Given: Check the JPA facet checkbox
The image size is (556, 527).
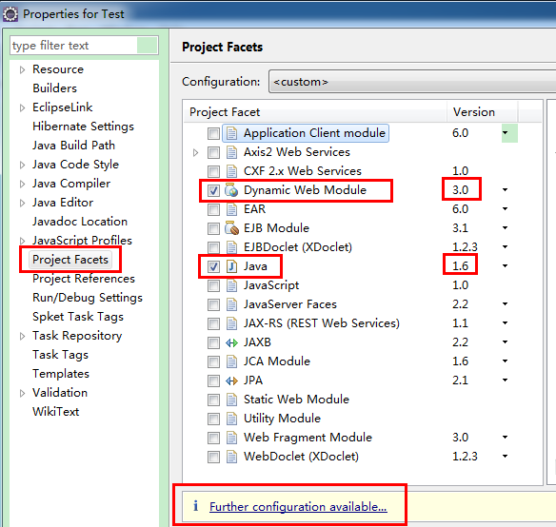Looking at the screenshot, I should (x=213, y=381).
